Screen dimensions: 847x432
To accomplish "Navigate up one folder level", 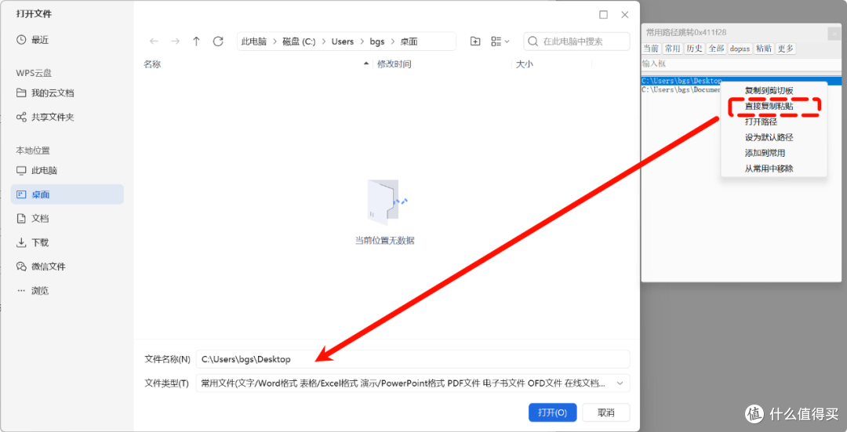I will tap(197, 42).
